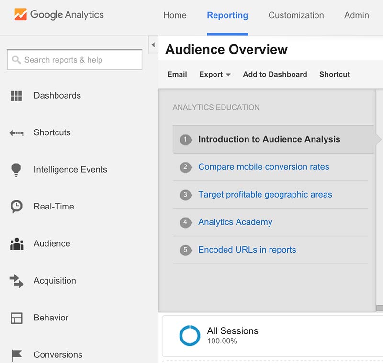The image size is (383, 363).
Task: Open Intelligence Events in sidebar
Action: (x=70, y=170)
